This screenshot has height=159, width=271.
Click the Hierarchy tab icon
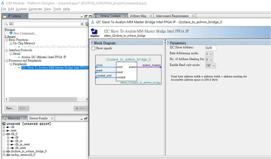[x=5, y=118]
